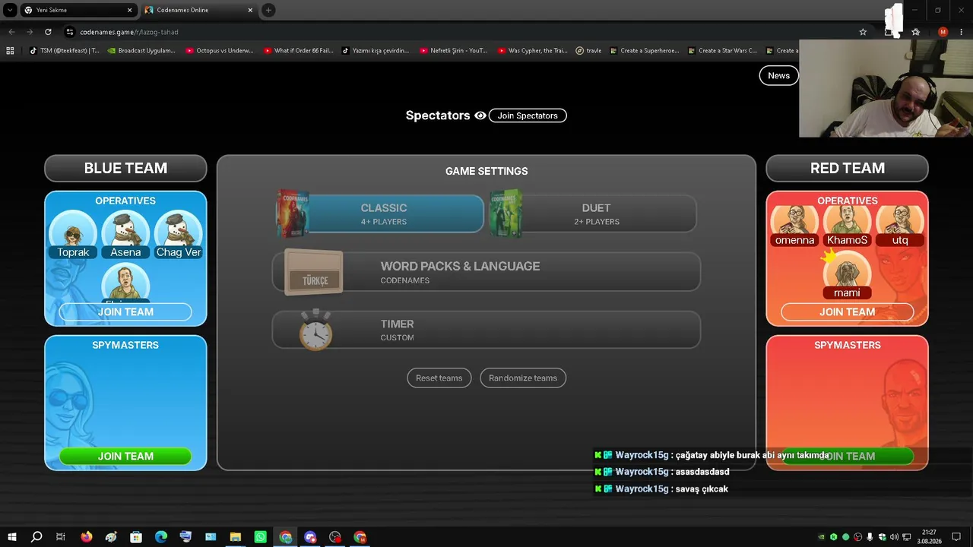Click the eye icon next to Spectators
The image size is (973, 547).
point(480,115)
